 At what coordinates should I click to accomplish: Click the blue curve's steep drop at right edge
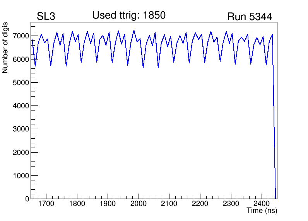coord(274,116)
